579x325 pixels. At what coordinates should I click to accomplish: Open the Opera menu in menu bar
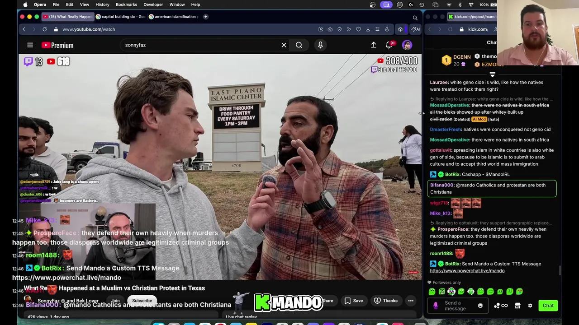40,5
